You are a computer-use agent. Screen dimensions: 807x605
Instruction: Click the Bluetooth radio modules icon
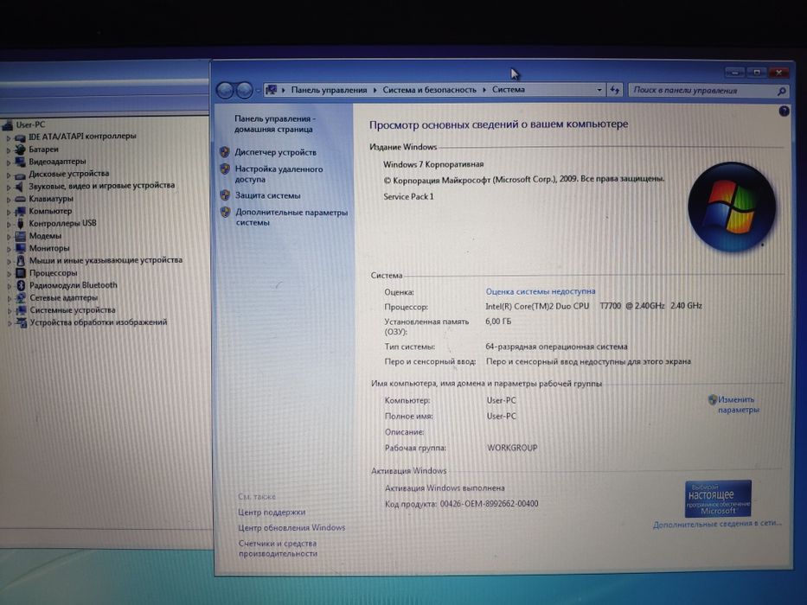pyautogui.click(x=21, y=285)
